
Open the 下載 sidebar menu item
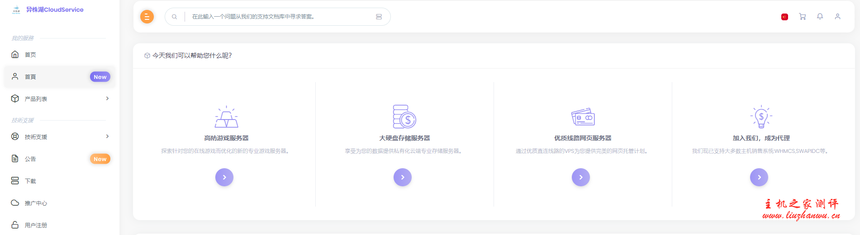[30, 181]
